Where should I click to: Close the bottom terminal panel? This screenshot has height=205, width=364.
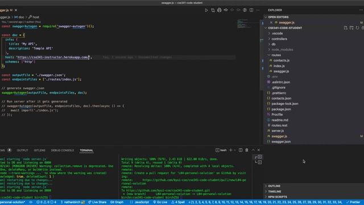point(259,150)
